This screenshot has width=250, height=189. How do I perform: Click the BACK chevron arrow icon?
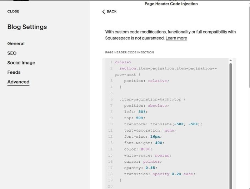(x=104, y=11)
